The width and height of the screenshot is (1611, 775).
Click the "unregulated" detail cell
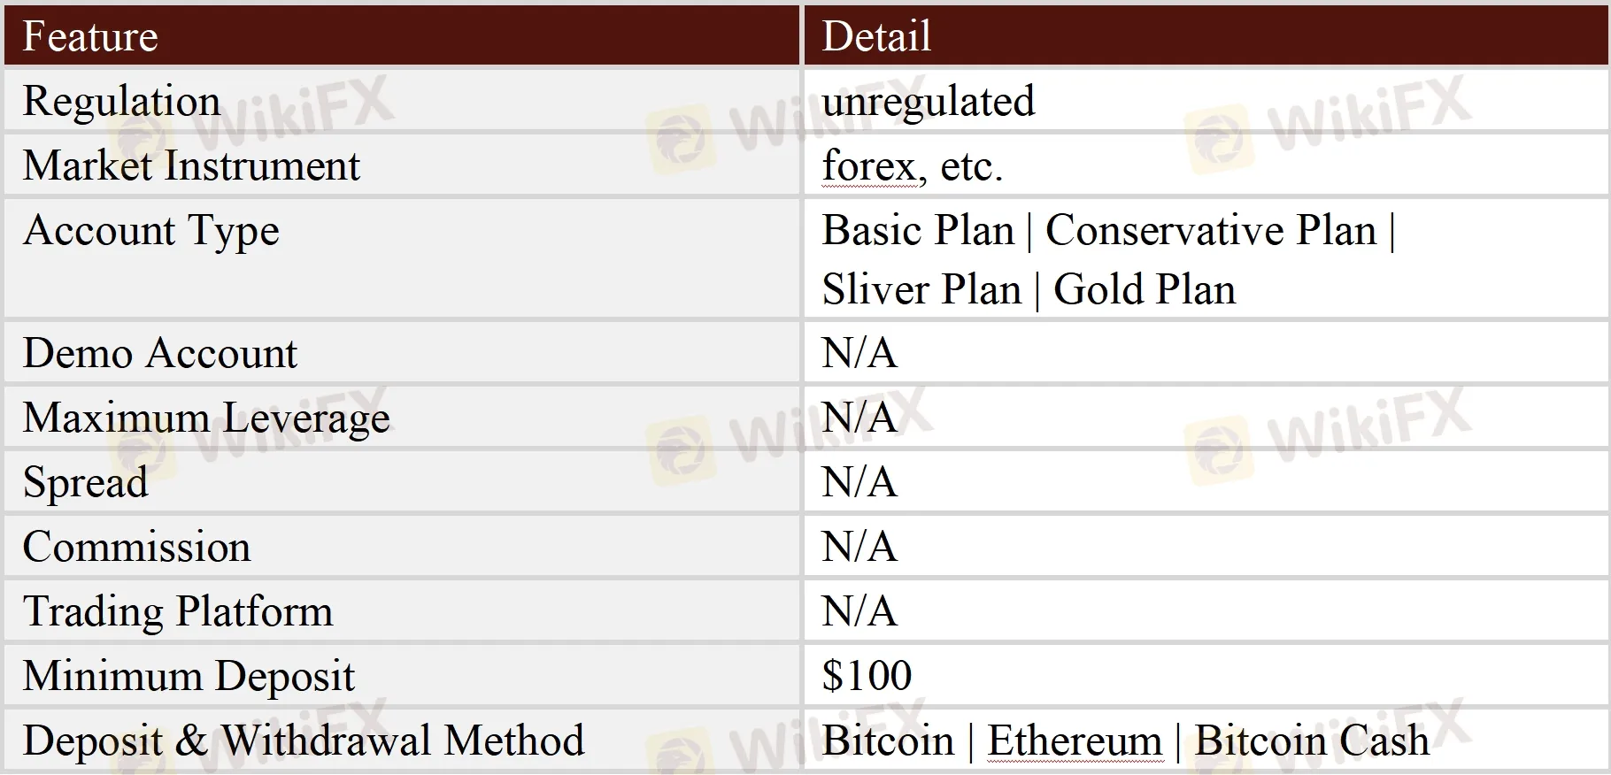coord(928,101)
